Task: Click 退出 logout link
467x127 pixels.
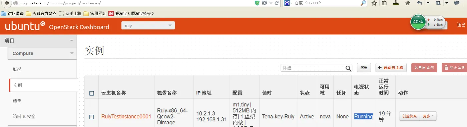Action: (x=461, y=25)
